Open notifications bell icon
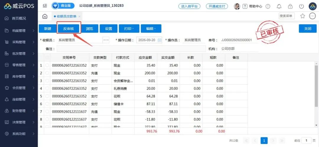The image size is (319, 147). tap(279, 6)
